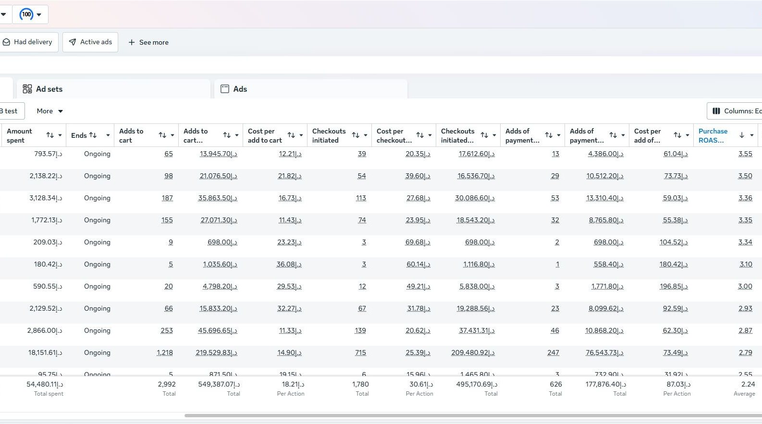Click Purchase ROAS descending sort arrow
The height and width of the screenshot is (424, 762).
point(742,135)
